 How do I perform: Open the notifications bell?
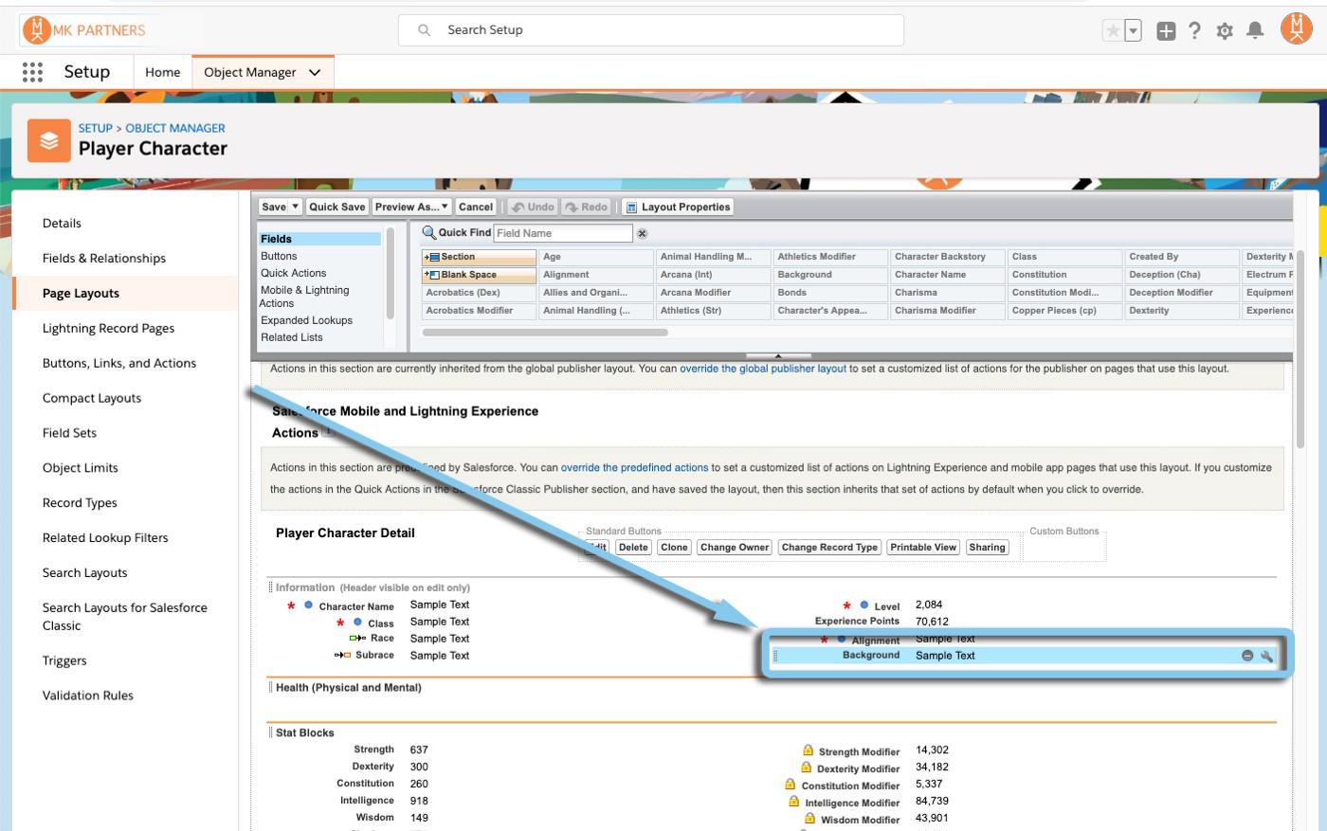pos(1255,30)
